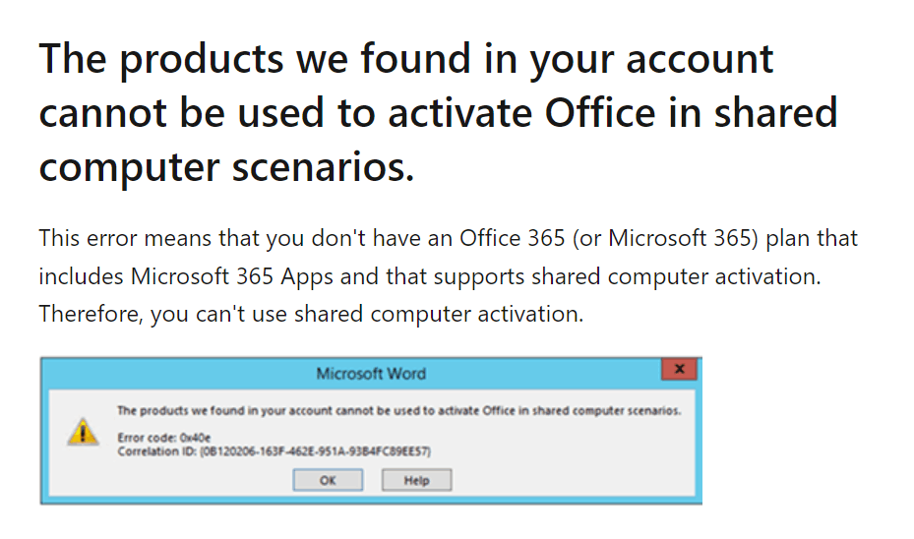Screen dimensions: 914x539
Task: Click 'plan that' at first paragraph line end
Action: [812, 238]
